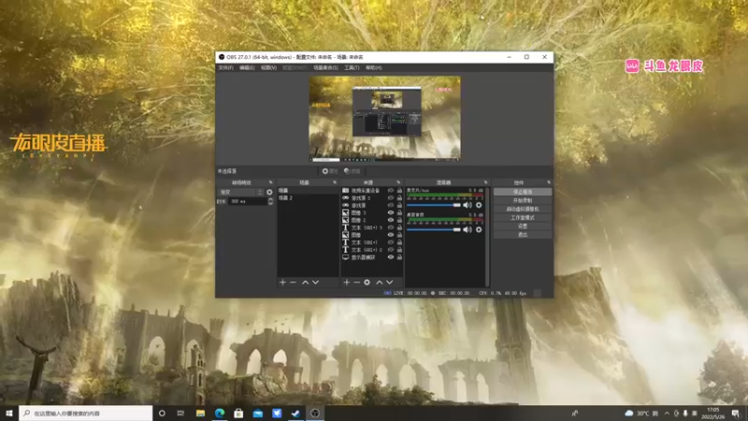The width and height of the screenshot is (748, 421).
Task: Move scene up in Scenes panel
Action: tap(306, 283)
